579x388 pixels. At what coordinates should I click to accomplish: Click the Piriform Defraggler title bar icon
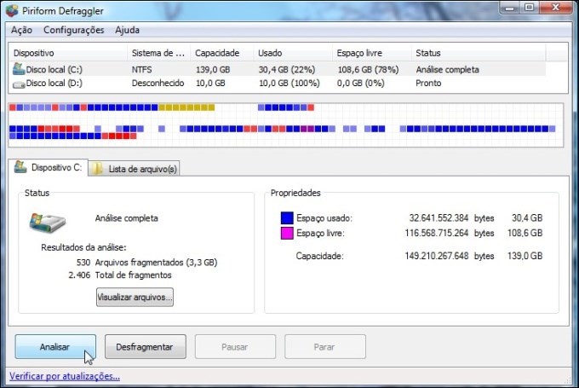(11, 10)
